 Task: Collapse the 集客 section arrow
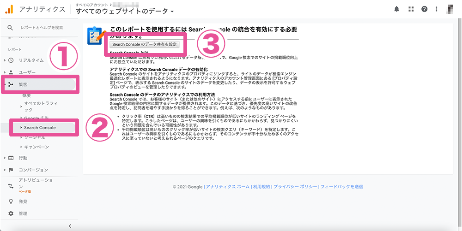(x=5, y=84)
